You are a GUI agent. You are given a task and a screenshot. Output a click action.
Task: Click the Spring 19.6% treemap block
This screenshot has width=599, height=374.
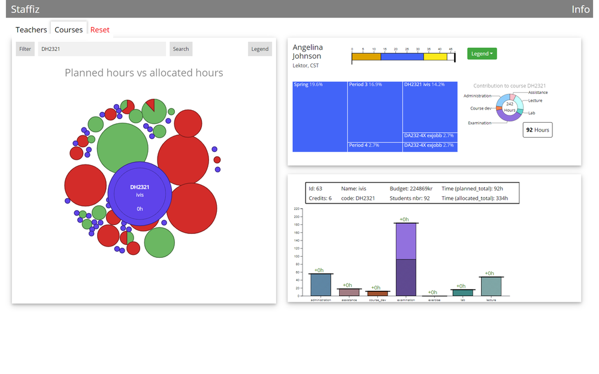pos(320,117)
